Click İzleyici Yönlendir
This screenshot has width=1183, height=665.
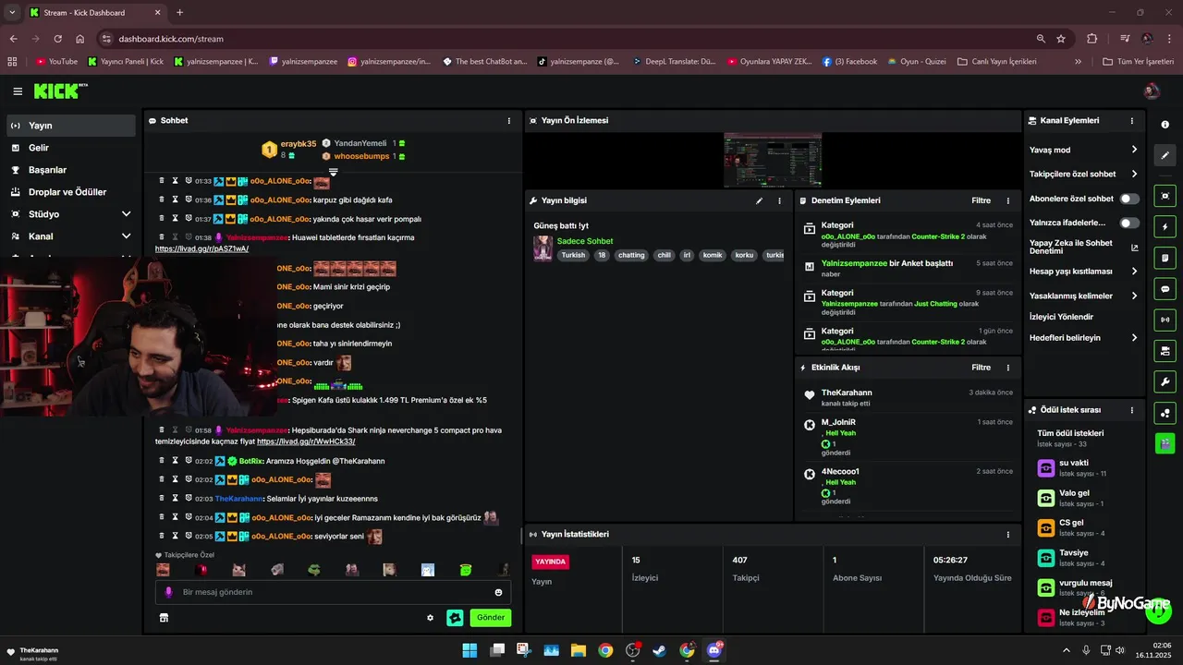click(x=1061, y=317)
